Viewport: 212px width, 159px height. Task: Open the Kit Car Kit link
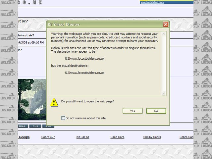(83, 137)
